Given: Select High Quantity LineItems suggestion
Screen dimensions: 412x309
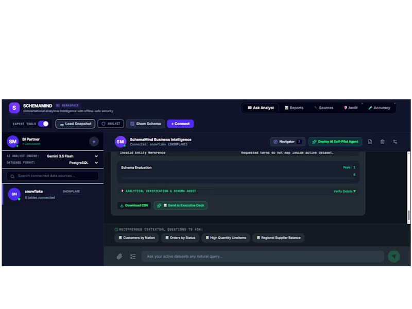Looking at the screenshot, I should (x=226, y=238).
